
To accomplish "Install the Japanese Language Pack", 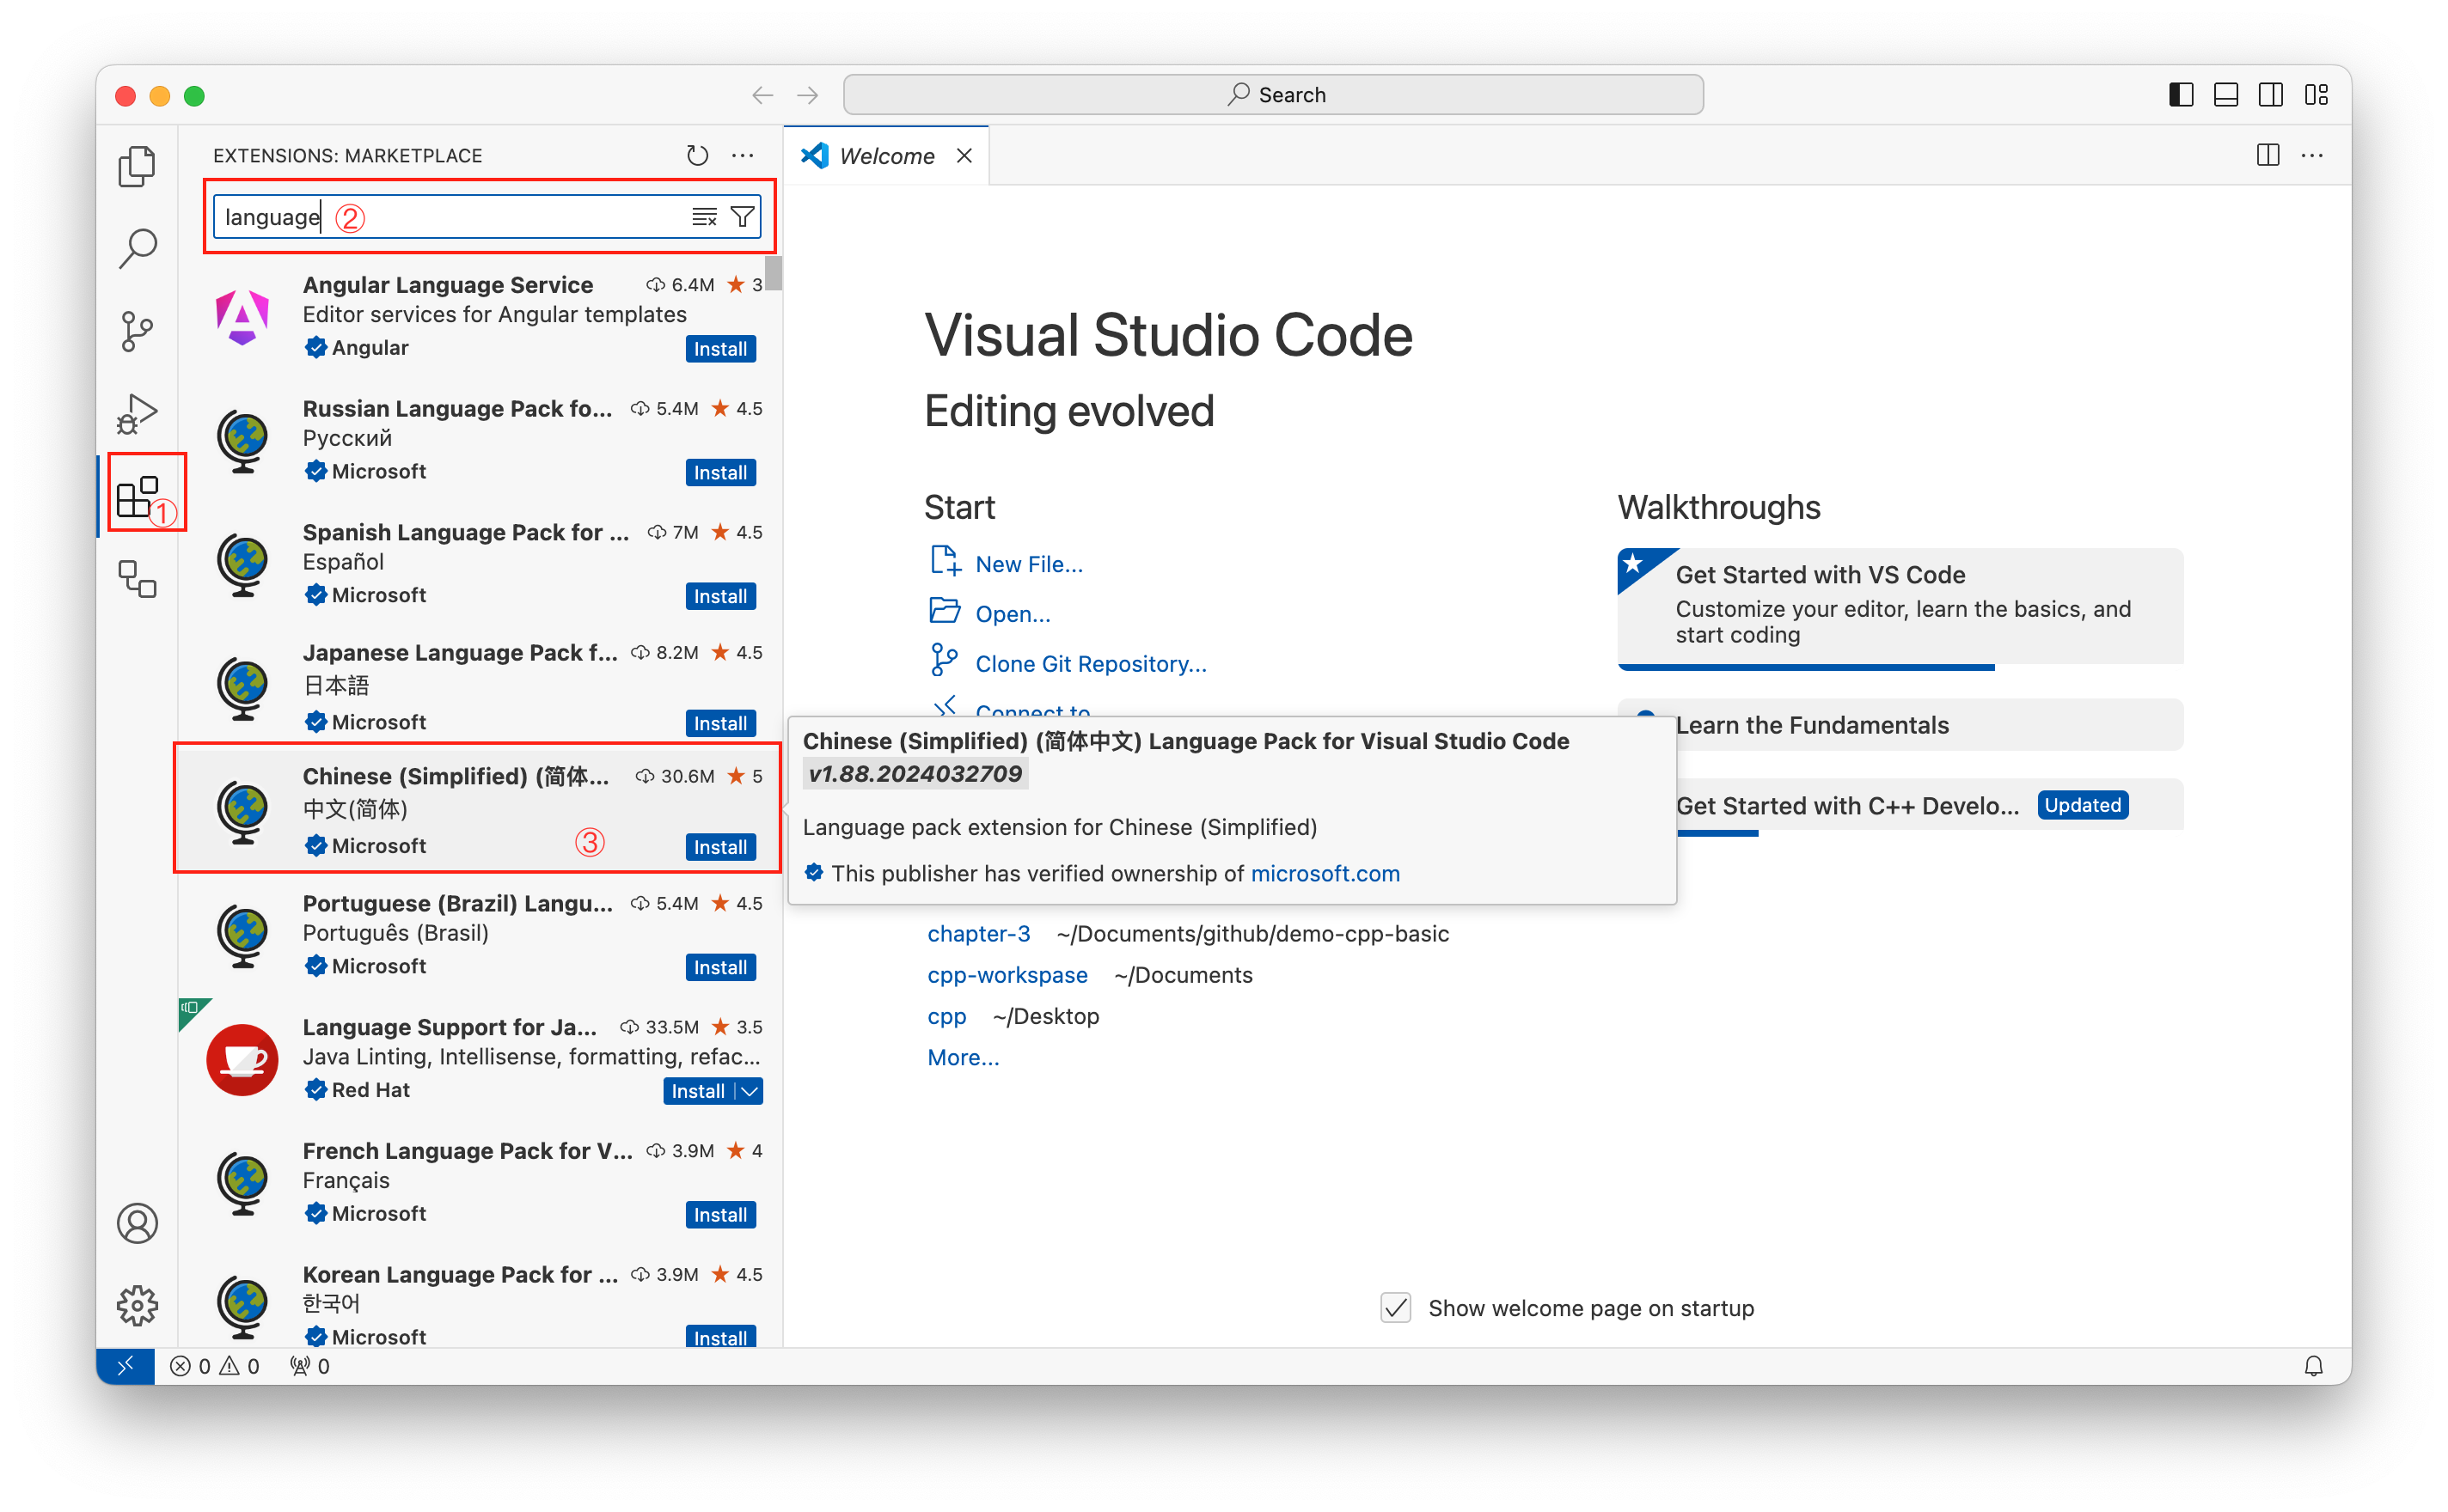I will (x=719, y=724).
